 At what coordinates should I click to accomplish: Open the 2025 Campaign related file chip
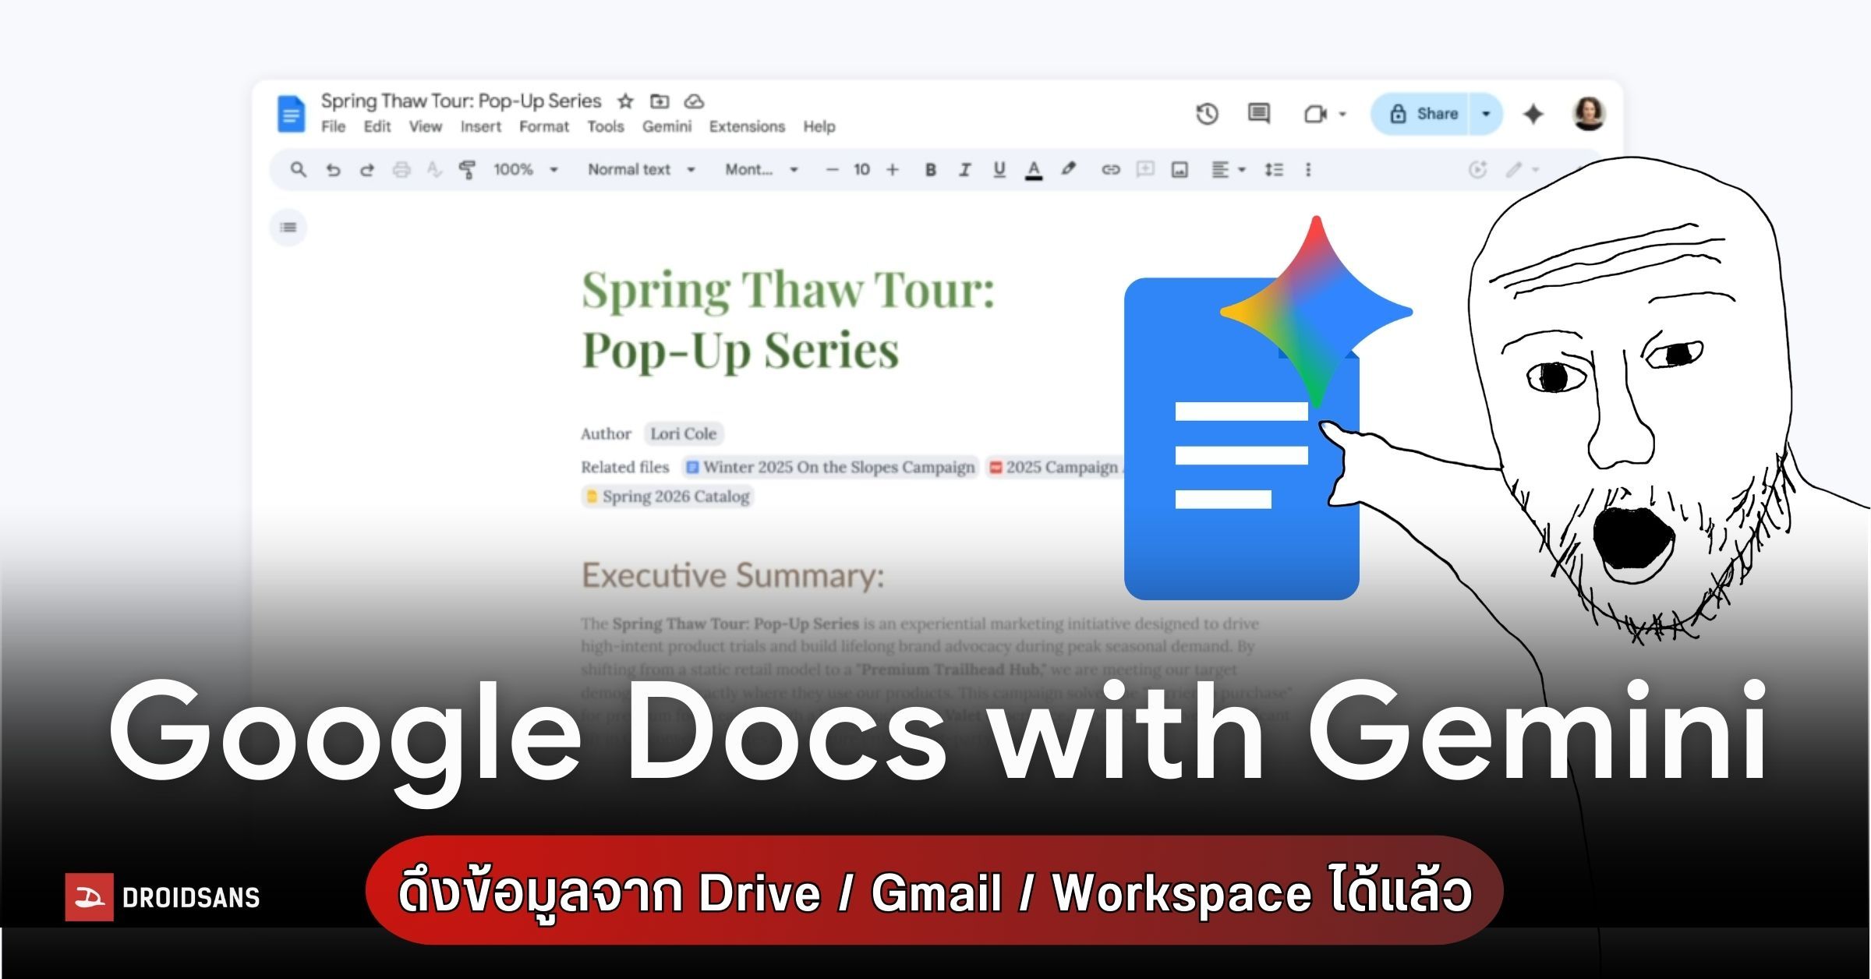[x=1055, y=467]
